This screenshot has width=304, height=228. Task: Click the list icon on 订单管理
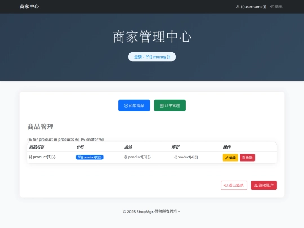click(162, 105)
